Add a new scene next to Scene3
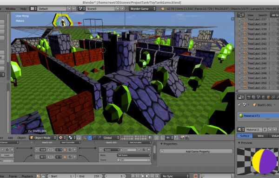Image resolution: width=279 pixels, height=178 pixels. click(x=118, y=8)
